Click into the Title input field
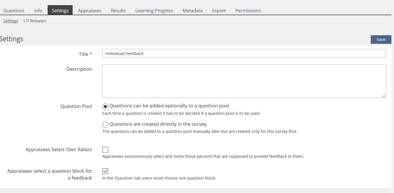The width and height of the screenshot is (394, 193). click(x=244, y=54)
